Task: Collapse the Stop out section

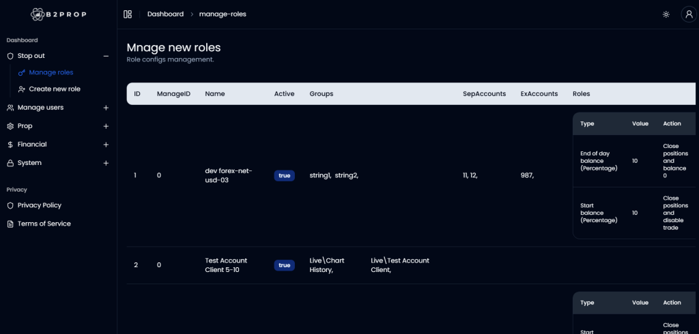Action: click(x=106, y=56)
